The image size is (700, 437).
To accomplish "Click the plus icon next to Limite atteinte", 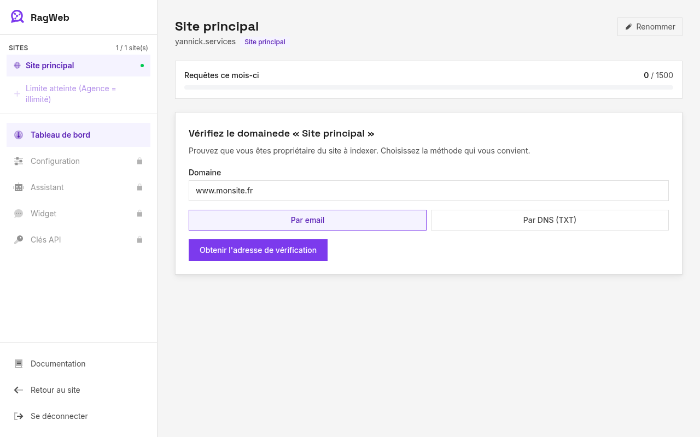I will coord(17,93).
